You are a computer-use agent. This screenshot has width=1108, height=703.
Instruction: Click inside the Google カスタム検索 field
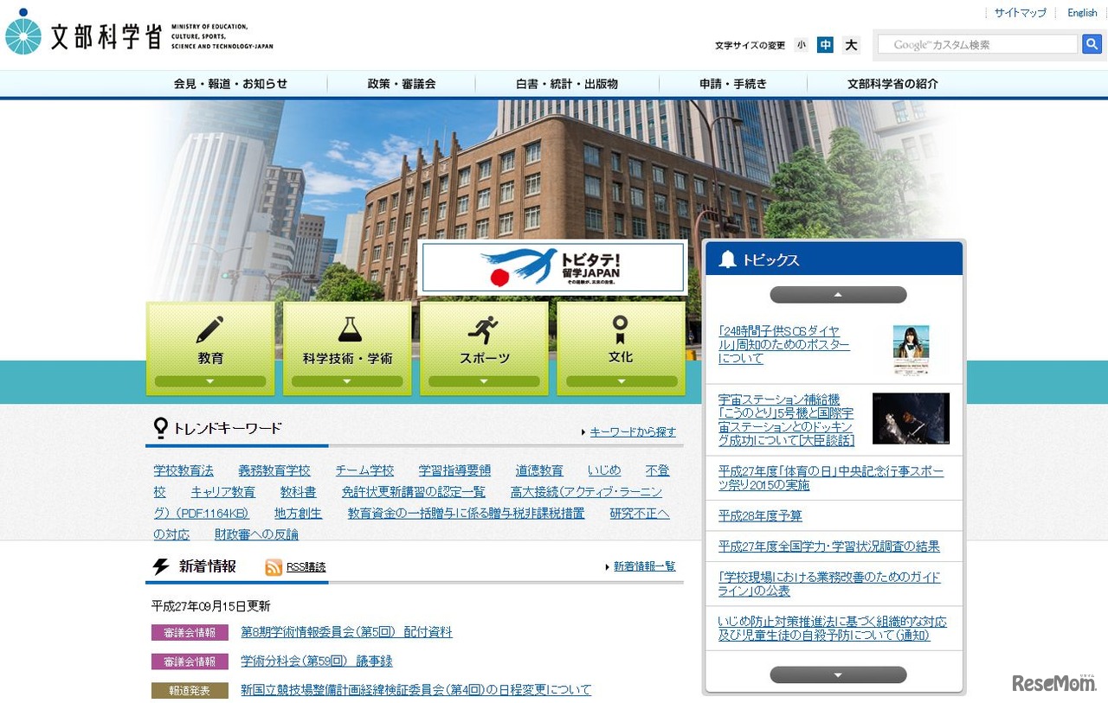click(976, 43)
